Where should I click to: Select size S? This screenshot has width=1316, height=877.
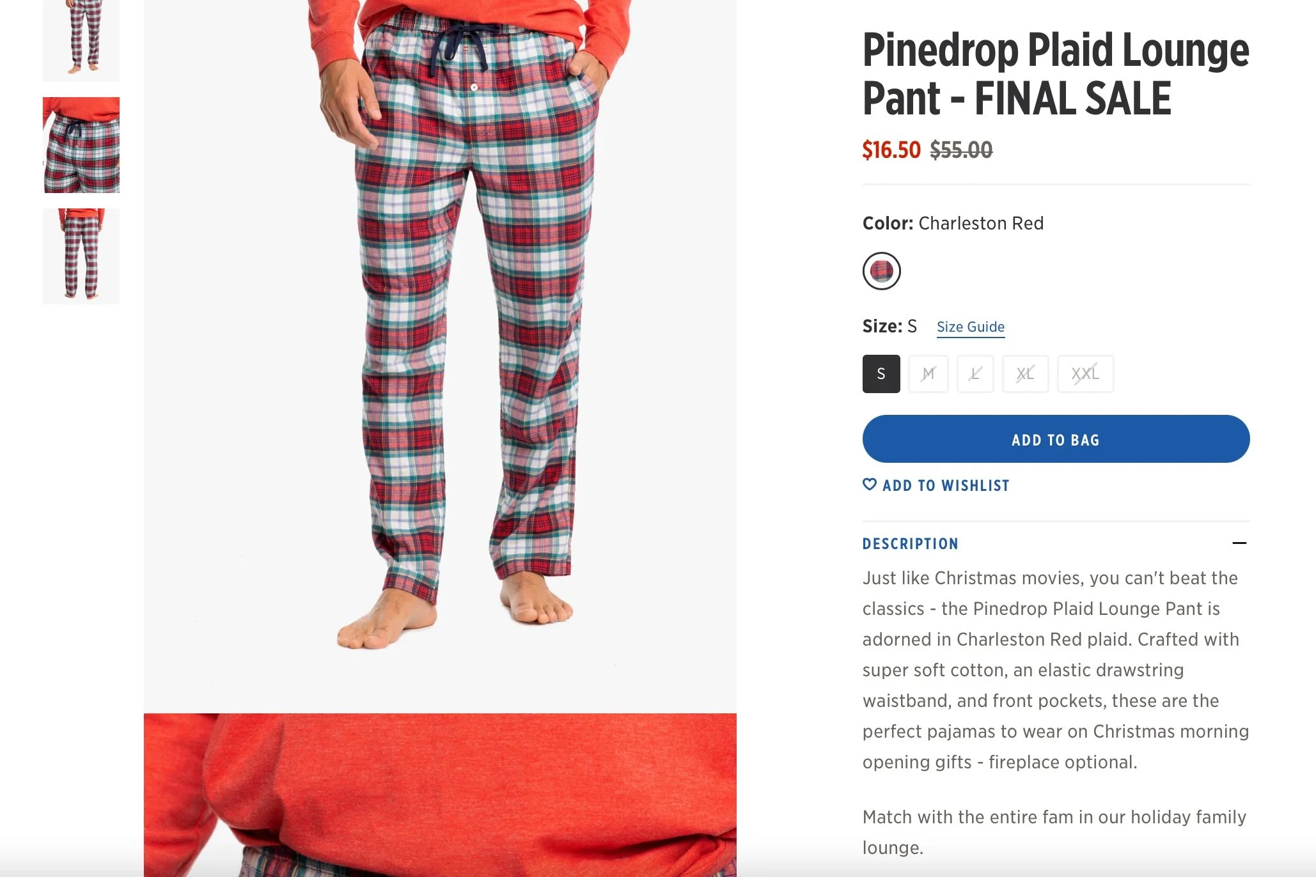pyautogui.click(x=881, y=374)
